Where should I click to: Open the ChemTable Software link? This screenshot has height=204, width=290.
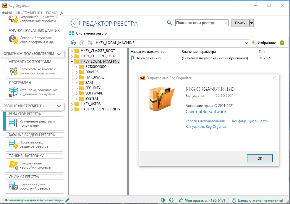[x=205, y=112]
